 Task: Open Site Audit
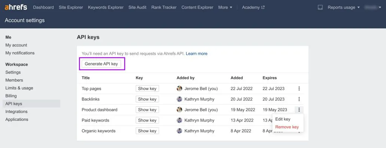(x=137, y=8)
